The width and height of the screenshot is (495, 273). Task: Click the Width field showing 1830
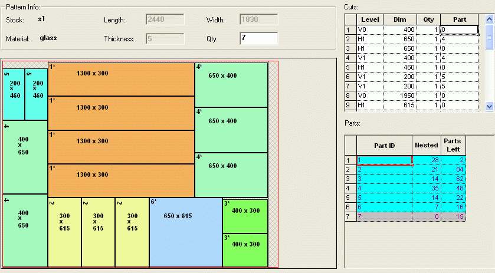click(x=258, y=20)
